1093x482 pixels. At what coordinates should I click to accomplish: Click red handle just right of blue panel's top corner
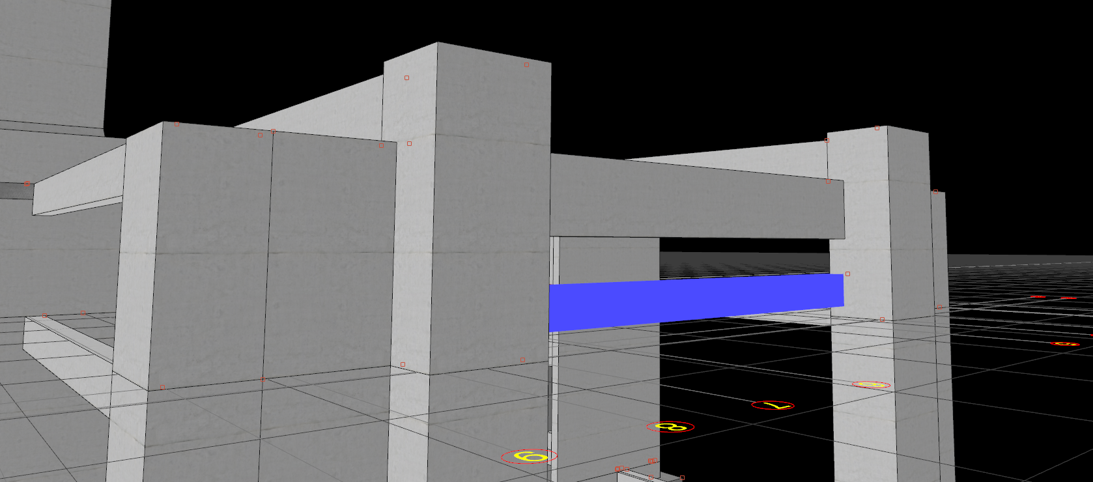coord(847,274)
